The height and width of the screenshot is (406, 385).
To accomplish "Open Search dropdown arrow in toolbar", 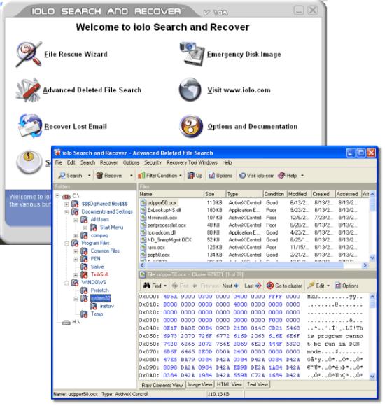I will [90, 176].
